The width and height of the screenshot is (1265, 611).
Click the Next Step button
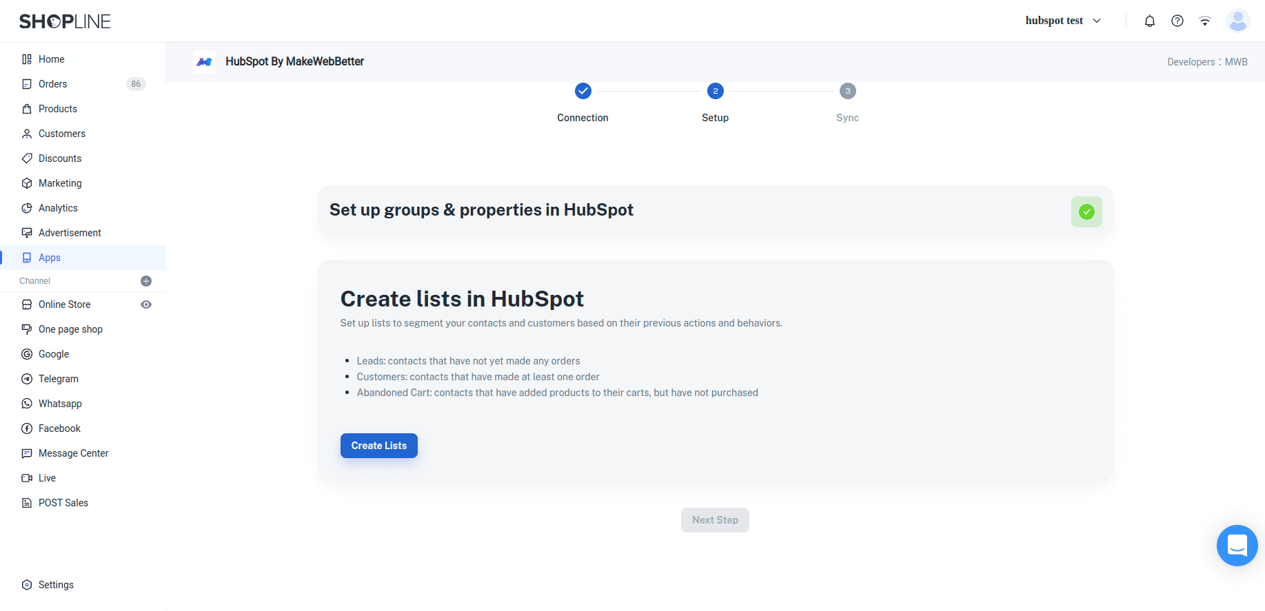pos(715,520)
